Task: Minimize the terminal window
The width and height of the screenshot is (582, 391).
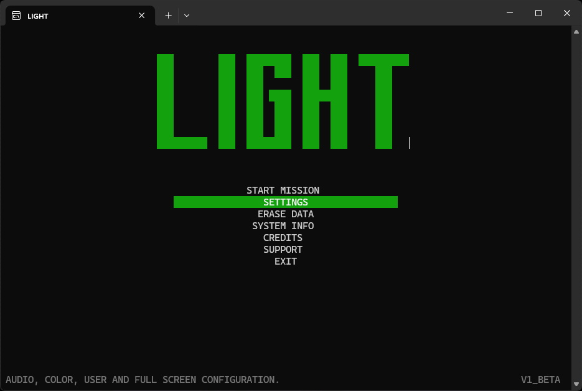Action: point(510,13)
